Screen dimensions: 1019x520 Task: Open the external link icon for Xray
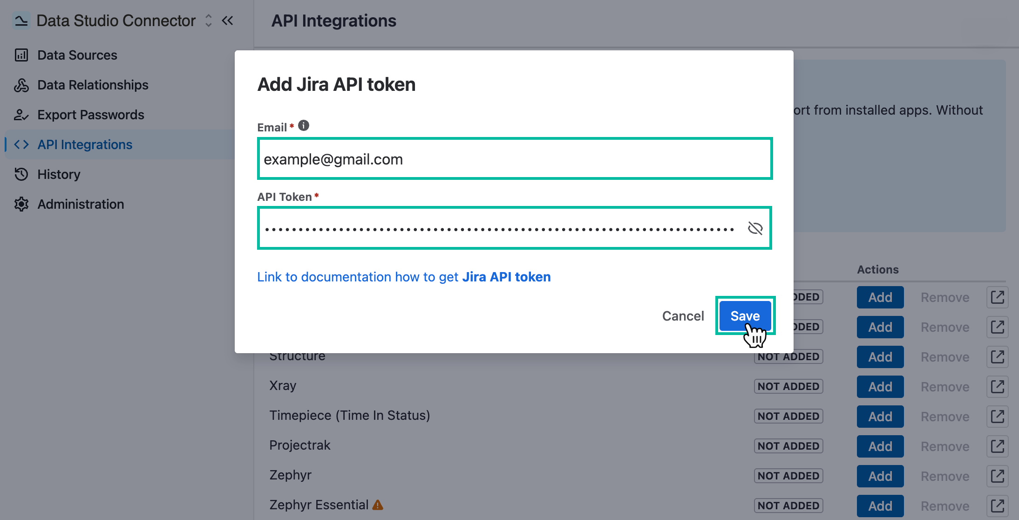998,387
